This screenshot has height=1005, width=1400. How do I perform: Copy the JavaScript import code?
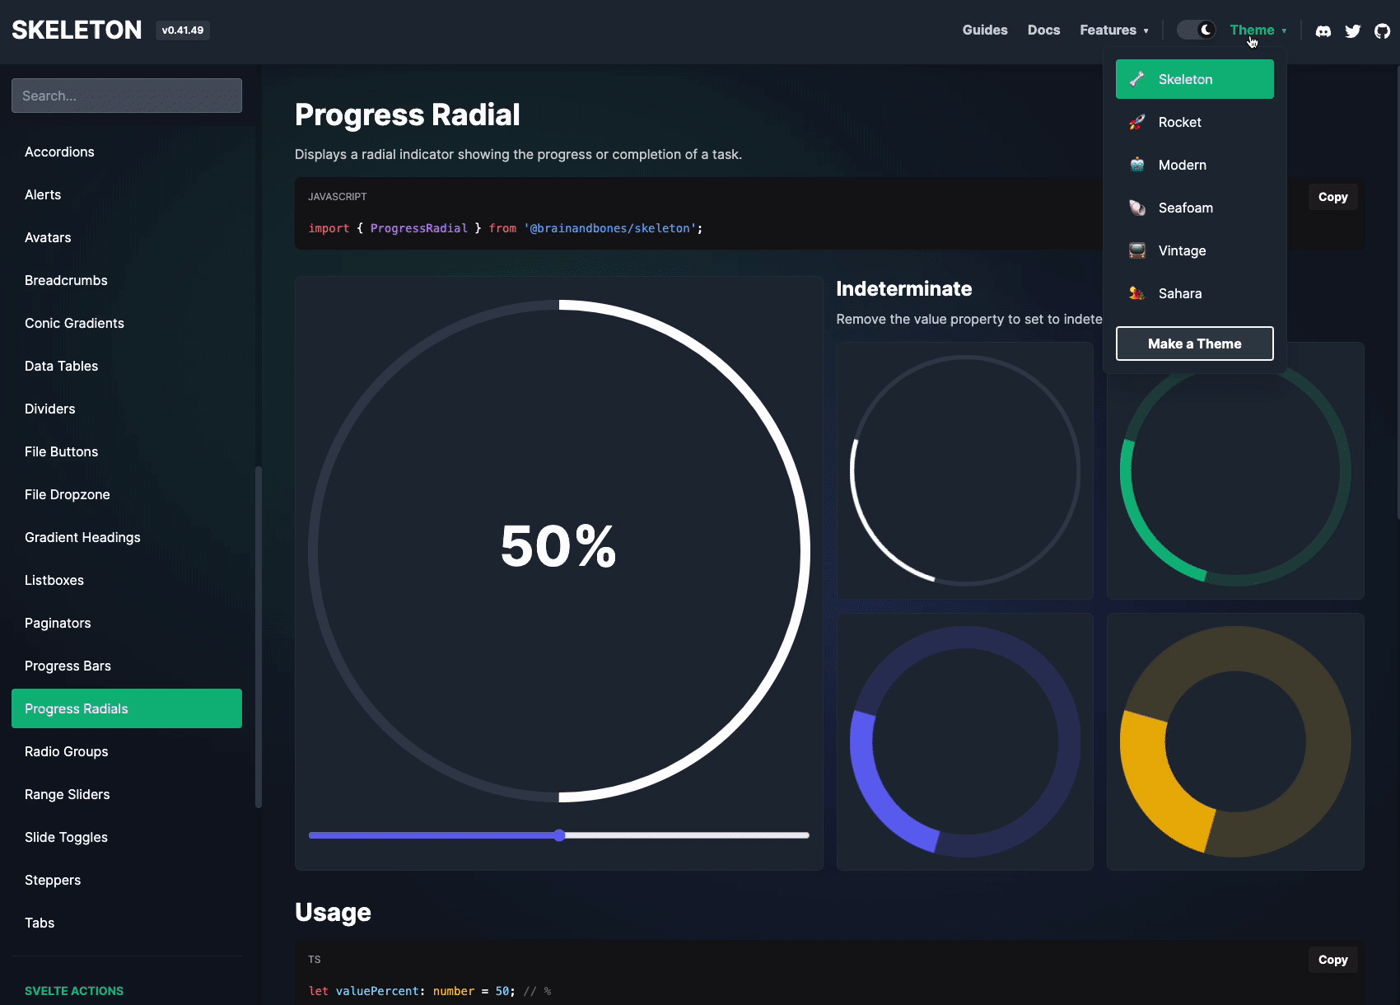coord(1332,197)
